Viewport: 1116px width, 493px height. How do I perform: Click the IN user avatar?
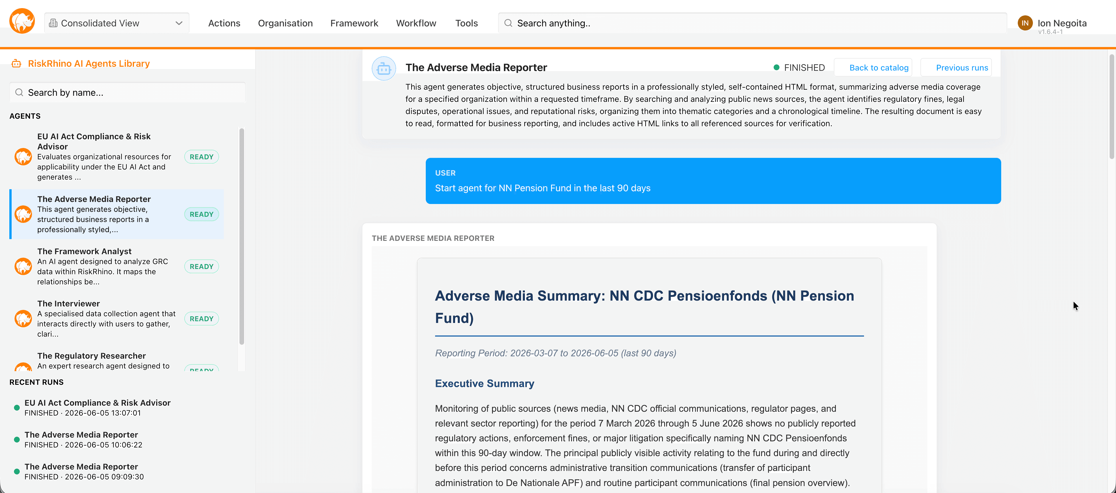coord(1025,23)
